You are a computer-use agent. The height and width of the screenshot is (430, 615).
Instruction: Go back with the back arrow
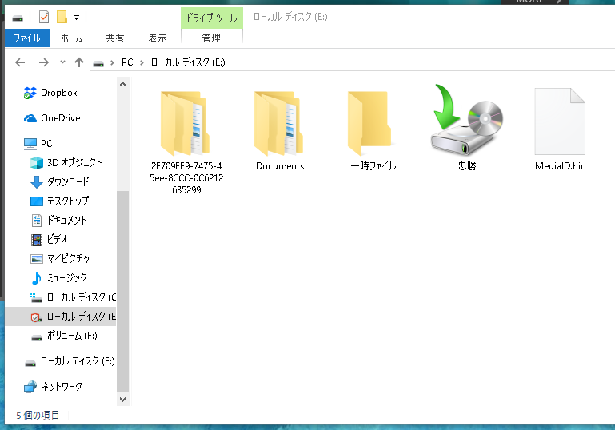(x=20, y=62)
